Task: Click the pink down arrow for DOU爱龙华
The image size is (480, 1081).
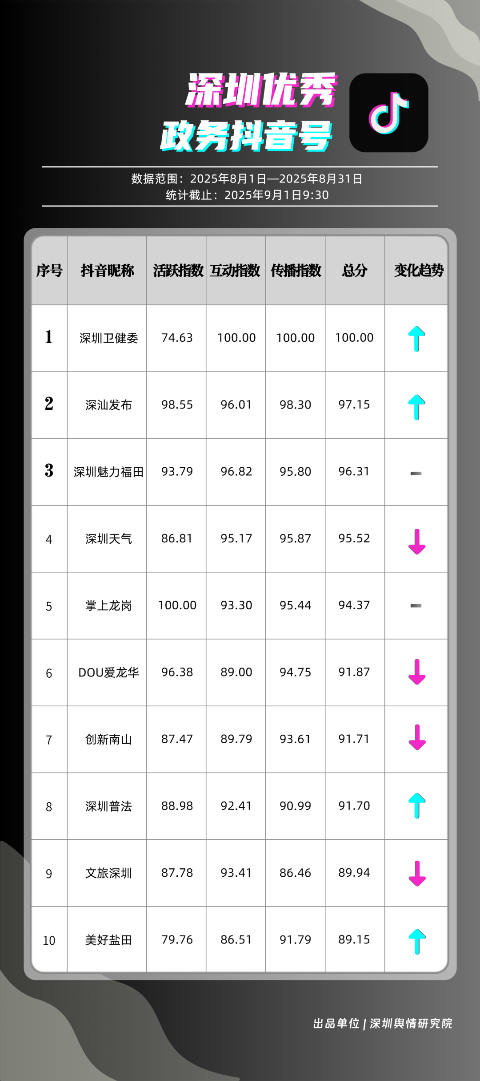Action: pos(417,672)
